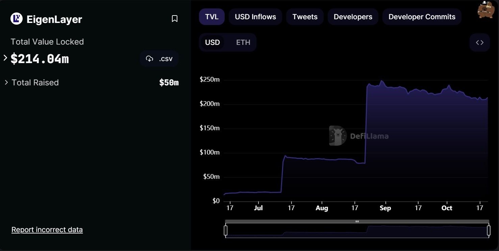The width and height of the screenshot is (499, 251).
Task: Click the left range slider handle
Action: (x=226, y=230)
